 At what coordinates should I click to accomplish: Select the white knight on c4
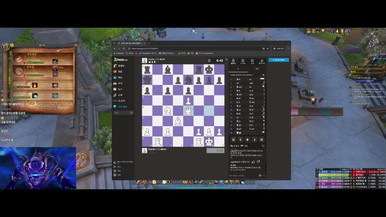coord(167,111)
